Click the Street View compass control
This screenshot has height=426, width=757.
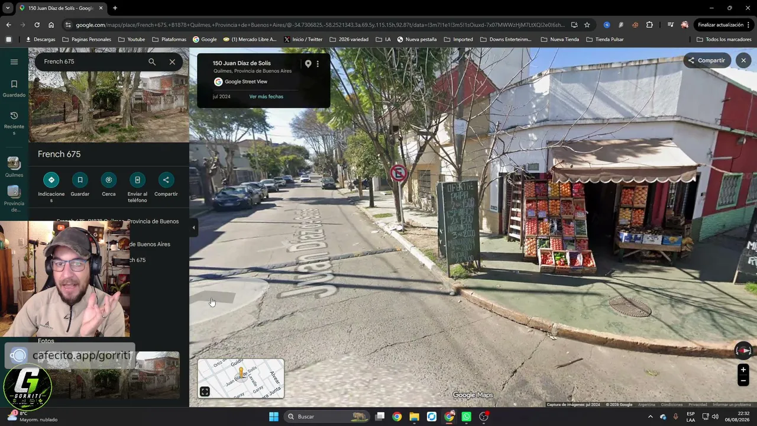coord(743,350)
